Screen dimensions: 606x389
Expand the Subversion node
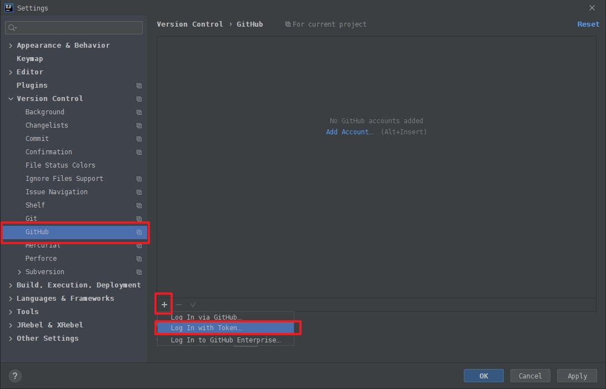tap(19, 272)
